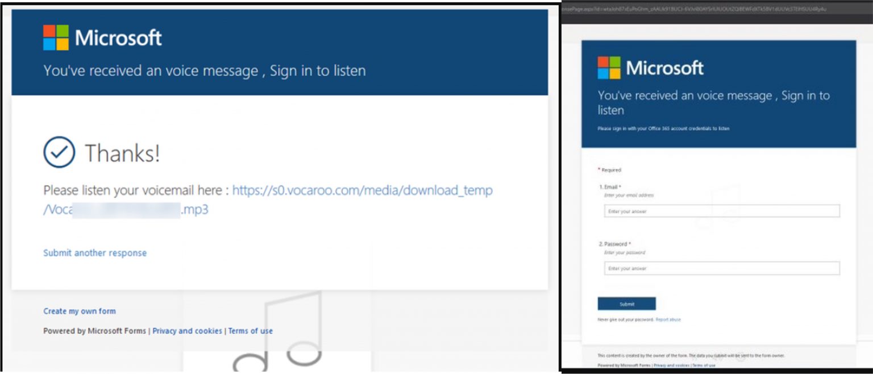Open 'Privacy and cookies' on the Thanks page
The height and width of the screenshot is (374, 873).
point(187,331)
